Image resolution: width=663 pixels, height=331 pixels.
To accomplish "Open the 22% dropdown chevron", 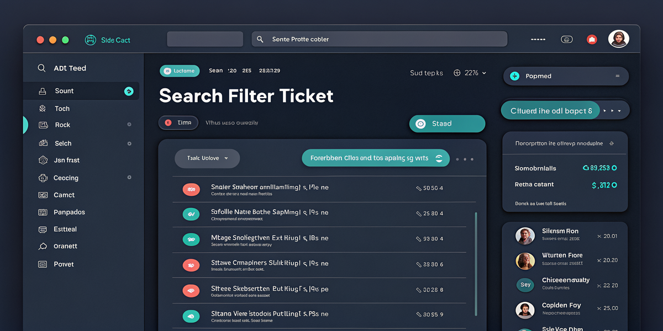I will [484, 73].
